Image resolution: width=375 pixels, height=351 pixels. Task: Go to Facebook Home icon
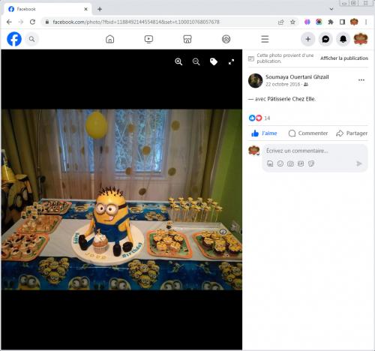click(x=109, y=39)
